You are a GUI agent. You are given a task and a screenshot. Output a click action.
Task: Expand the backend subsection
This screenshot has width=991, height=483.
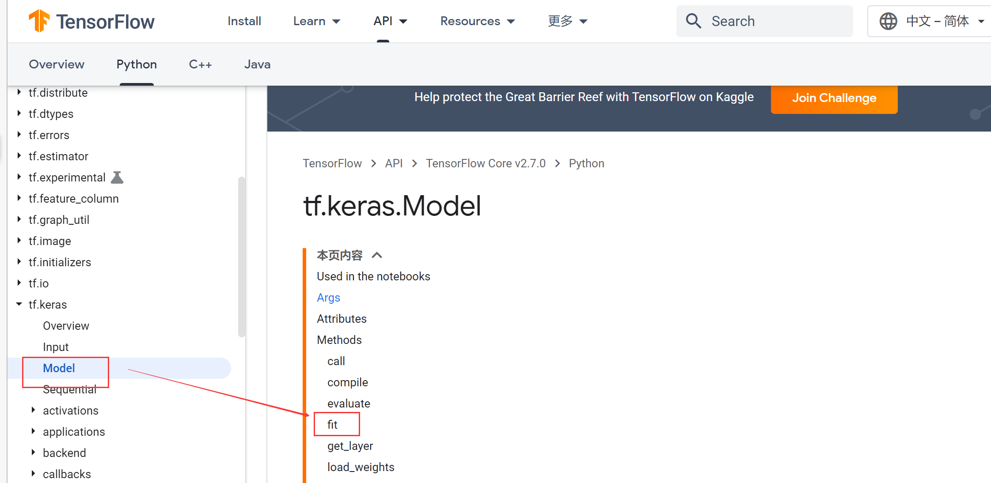33,453
